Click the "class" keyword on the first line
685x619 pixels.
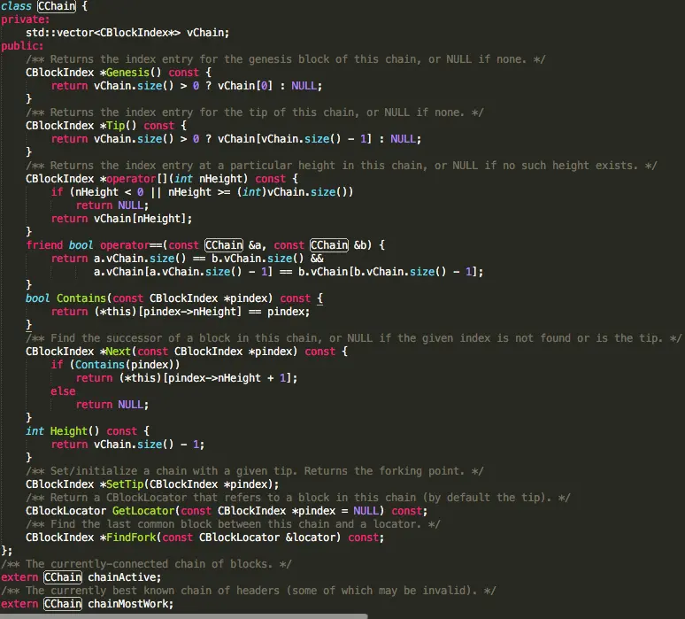click(x=16, y=6)
